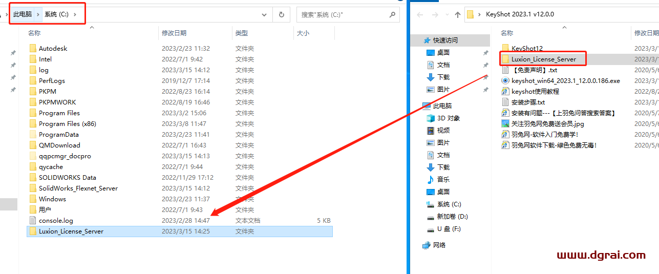Image resolution: width=659 pixels, height=274 pixels.
Task: Sort by 名称 column in KeyShot window
Action: coord(507,33)
